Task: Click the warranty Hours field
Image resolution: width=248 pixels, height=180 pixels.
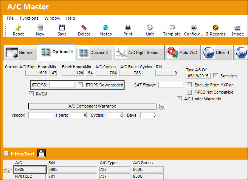Action: pos(79,115)
